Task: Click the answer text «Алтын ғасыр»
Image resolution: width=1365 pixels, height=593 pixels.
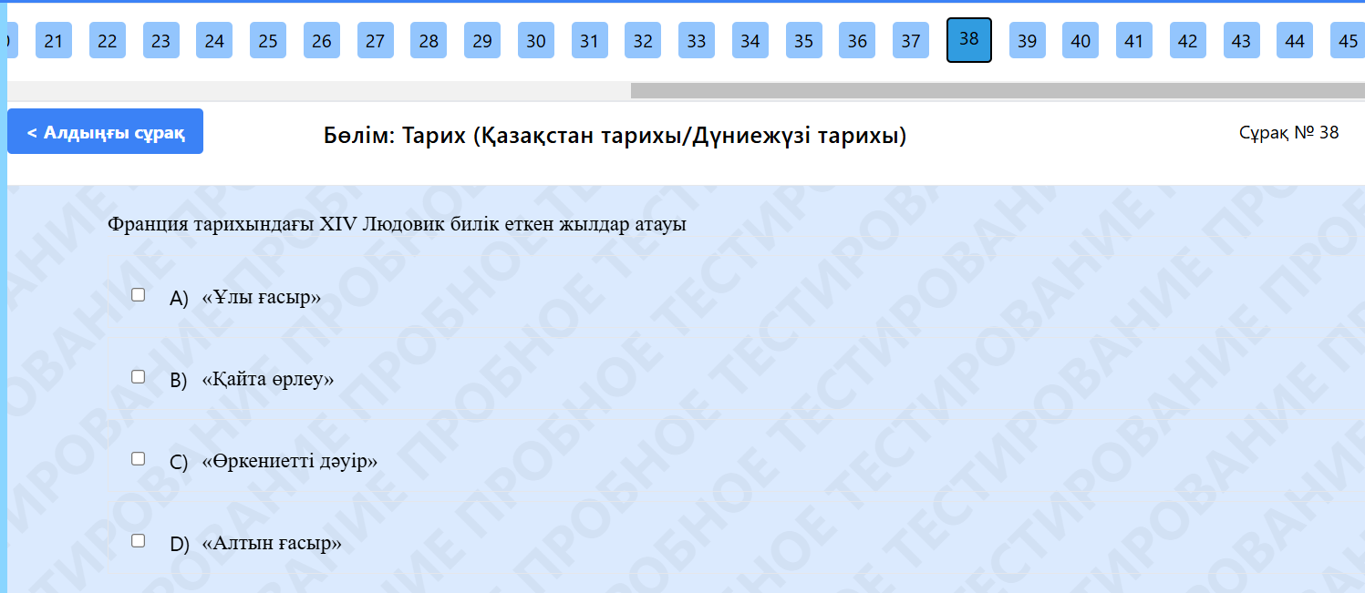Action: point(272,544)
